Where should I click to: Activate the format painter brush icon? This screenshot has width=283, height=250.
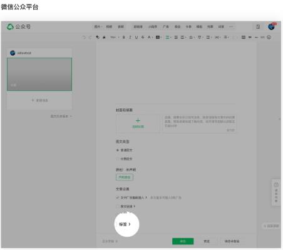[104, 38]
